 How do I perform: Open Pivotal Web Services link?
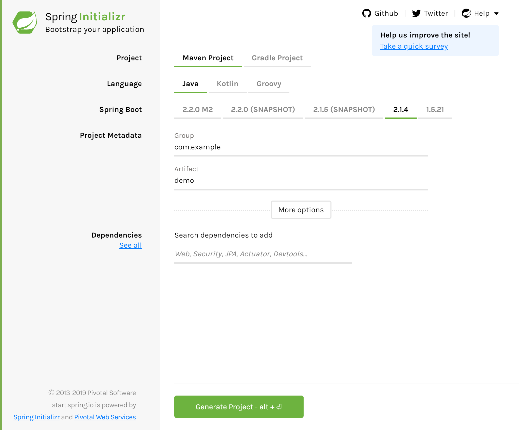(x=105, y=417)
